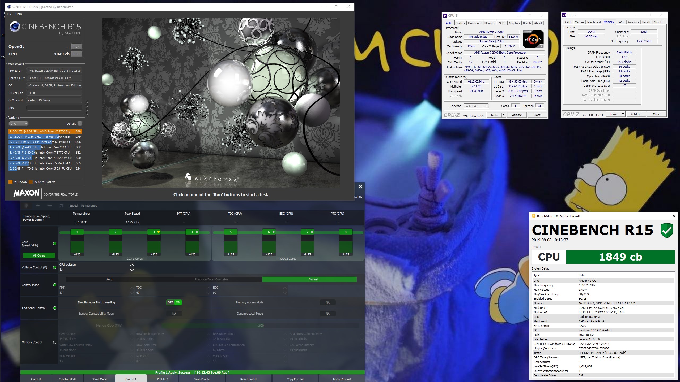
Task: Click the green BenchMate verified shield icon
Action: [667, 230]
